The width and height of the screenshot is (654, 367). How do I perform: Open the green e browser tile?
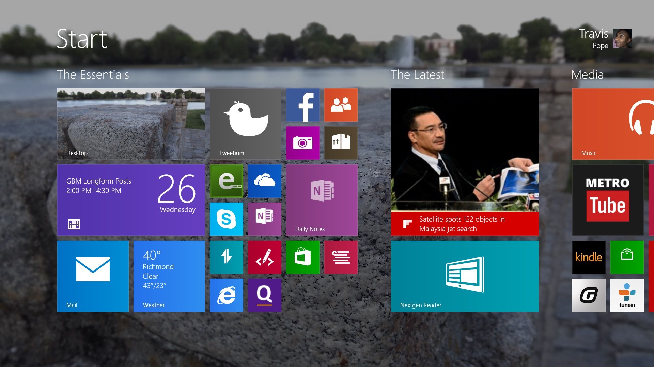click(227, 181)
